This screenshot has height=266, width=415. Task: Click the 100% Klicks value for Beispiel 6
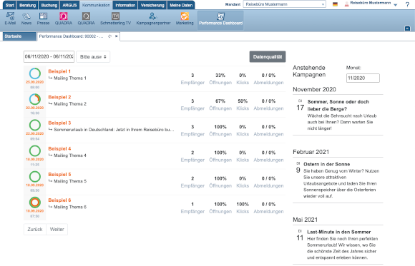pyautogui.click(x=243, y=204)
